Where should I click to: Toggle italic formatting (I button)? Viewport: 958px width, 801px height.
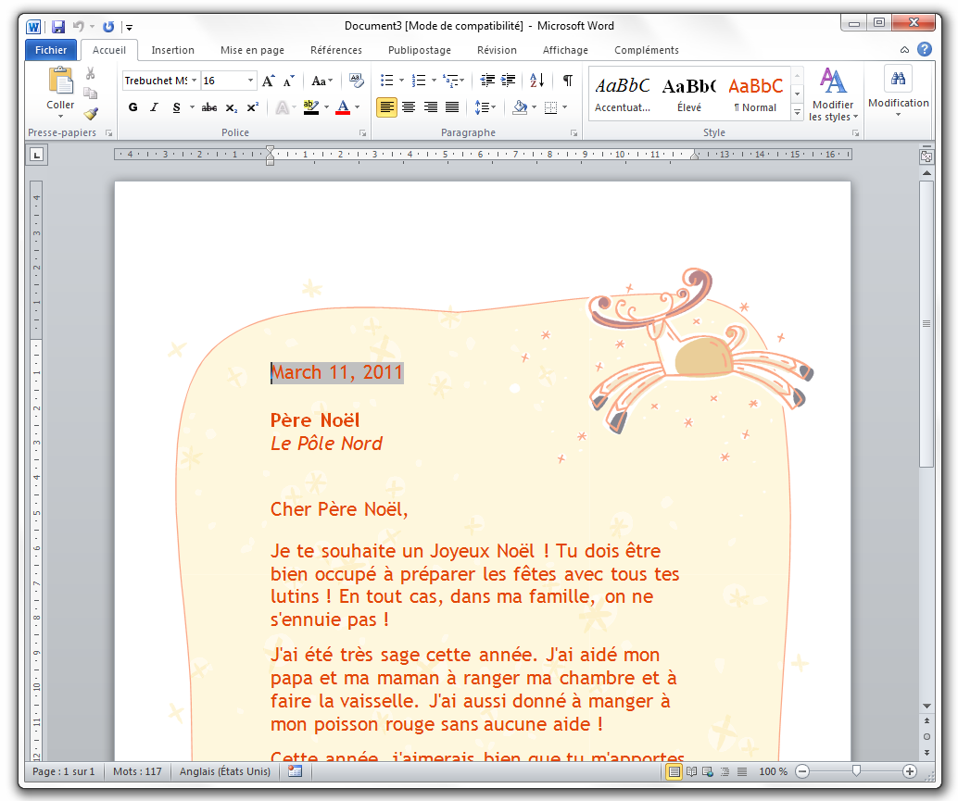[x=154, y=107]
